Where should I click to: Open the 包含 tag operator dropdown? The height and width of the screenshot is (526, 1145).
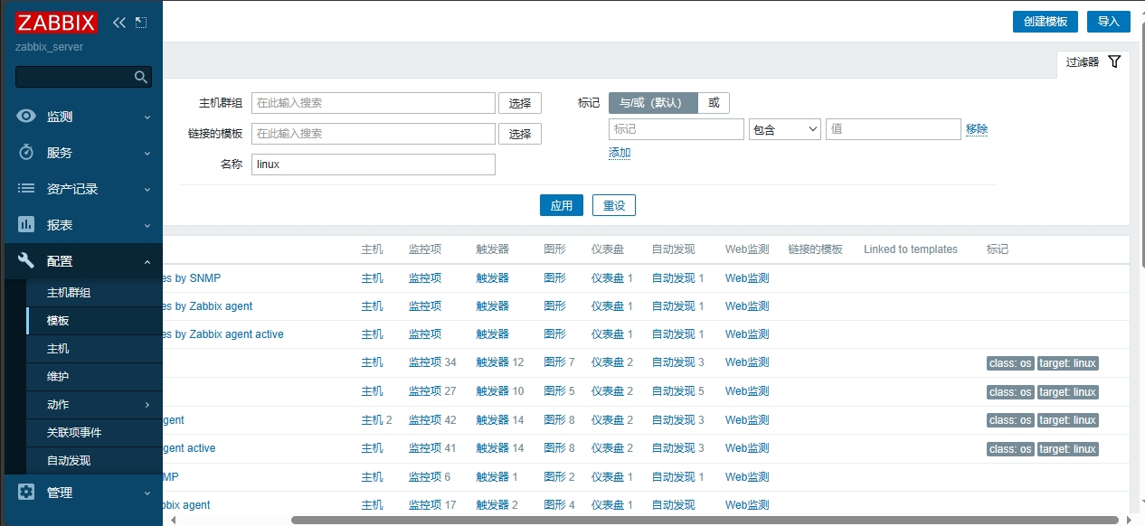click(x=784, y=129)
